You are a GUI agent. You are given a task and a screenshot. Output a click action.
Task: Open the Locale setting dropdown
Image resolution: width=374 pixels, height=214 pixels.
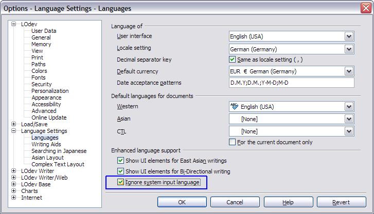(x=349, y=49)
